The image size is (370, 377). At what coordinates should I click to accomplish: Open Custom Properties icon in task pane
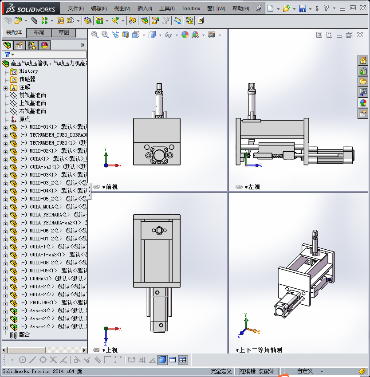(x=363, y=114)
